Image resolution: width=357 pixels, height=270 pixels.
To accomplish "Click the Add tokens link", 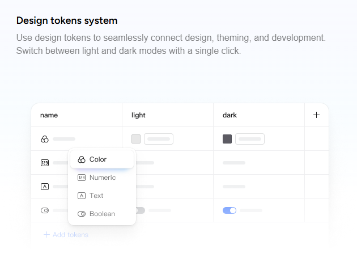I will pyautogui.click(x=66, y=235).
